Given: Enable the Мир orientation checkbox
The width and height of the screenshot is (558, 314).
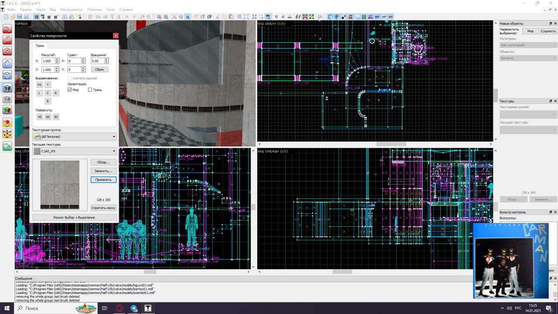Looking at the screenshot, I should point(70,90).
